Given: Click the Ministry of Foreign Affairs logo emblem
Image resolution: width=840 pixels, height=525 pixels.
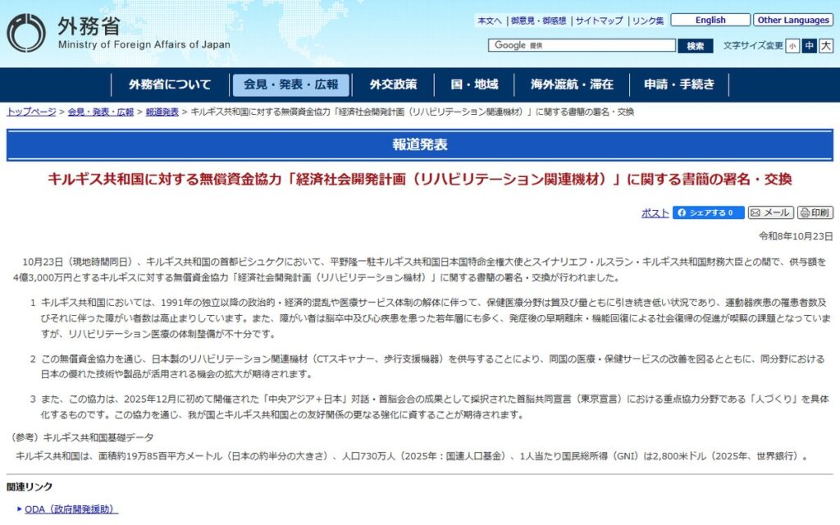Looking at the screenshot, I should pos(25,33).
